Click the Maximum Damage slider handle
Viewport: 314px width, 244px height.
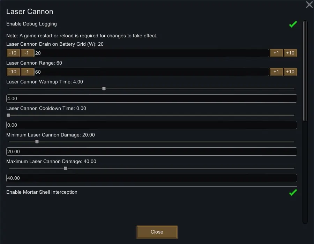pos(66,168)
